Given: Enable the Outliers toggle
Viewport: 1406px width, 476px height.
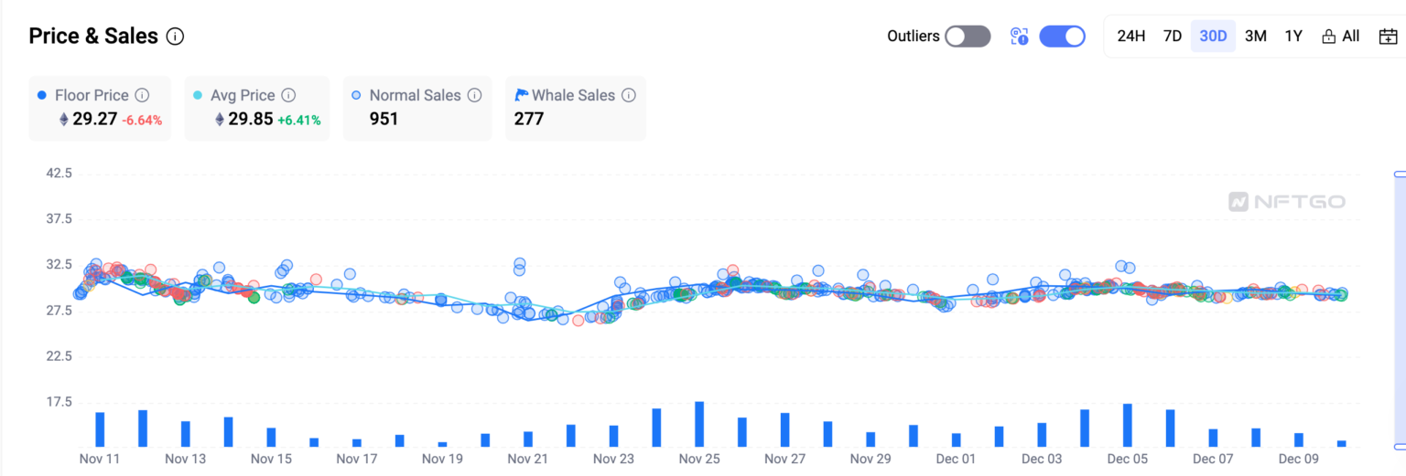Looking at the screenshot, I should pos(968,37).
